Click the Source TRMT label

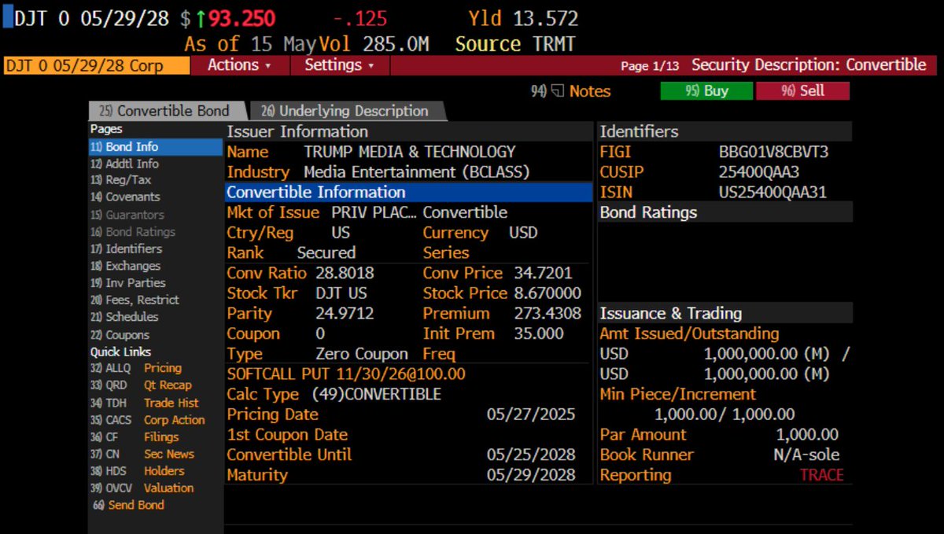pyautogui.click(x=515, y=45)
